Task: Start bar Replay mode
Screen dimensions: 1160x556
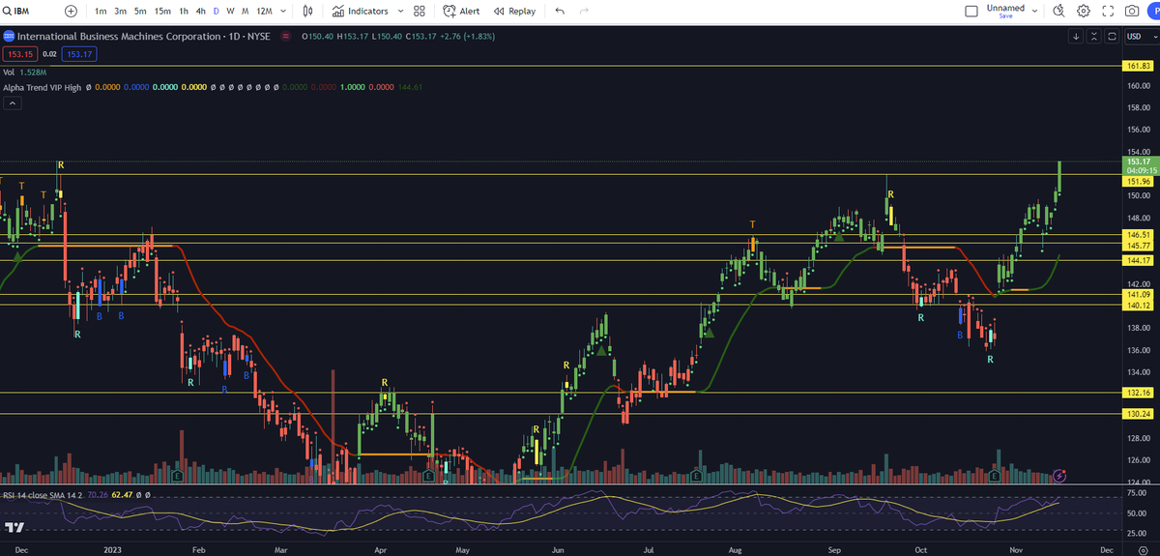Action: click(x=514, y=12)
